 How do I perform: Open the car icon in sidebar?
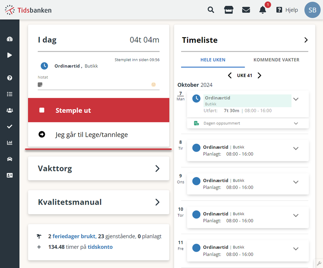tap(10, 159)
